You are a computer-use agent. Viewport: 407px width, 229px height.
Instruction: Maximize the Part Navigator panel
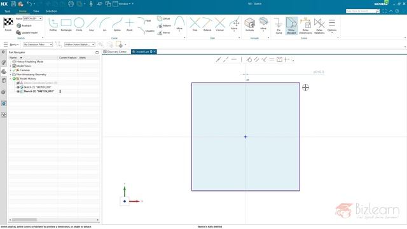[97, 52]
